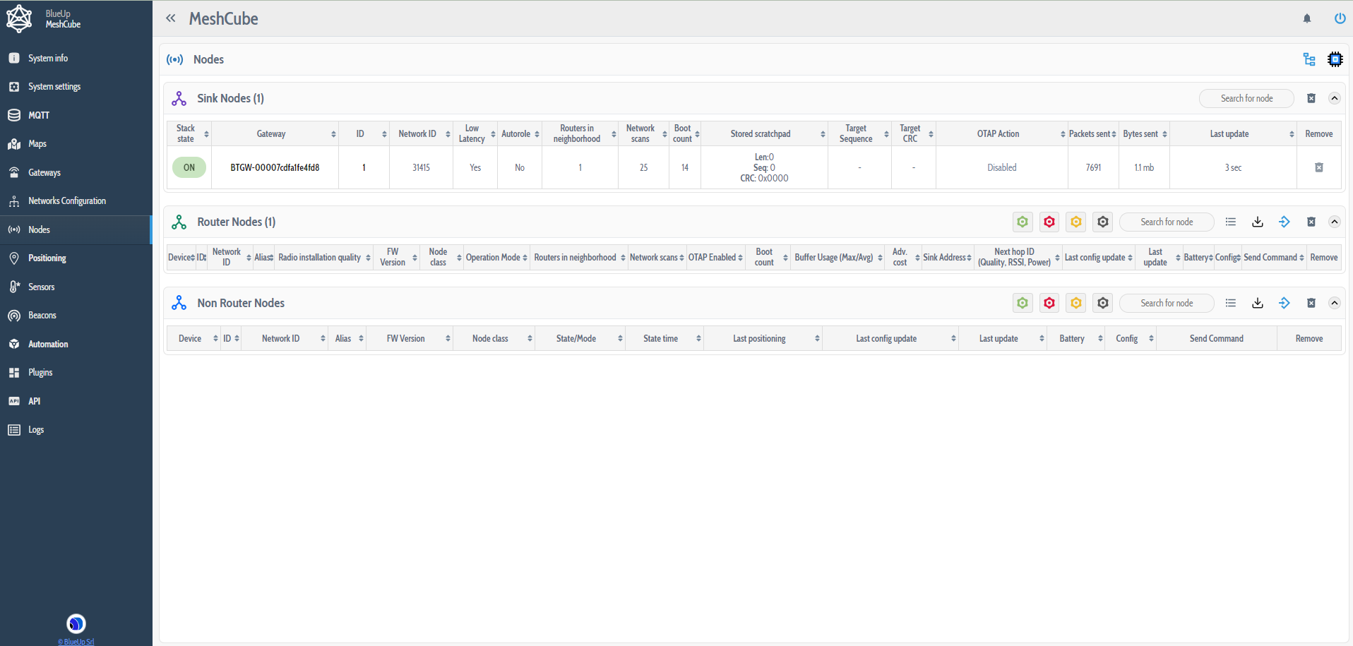Toggle the ON stack state switch
1353x646 pixels.
coord(189,167)
